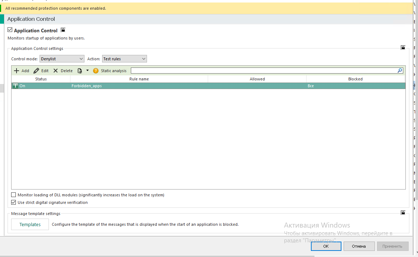The image size is (418, 257).
Task: Open the Control mode Denylist dropdown
Action: point(62,59)
